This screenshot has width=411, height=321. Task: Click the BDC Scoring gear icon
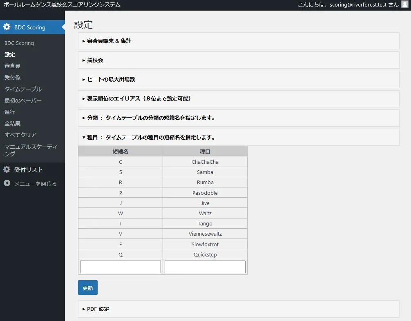[x=7, y=27]
